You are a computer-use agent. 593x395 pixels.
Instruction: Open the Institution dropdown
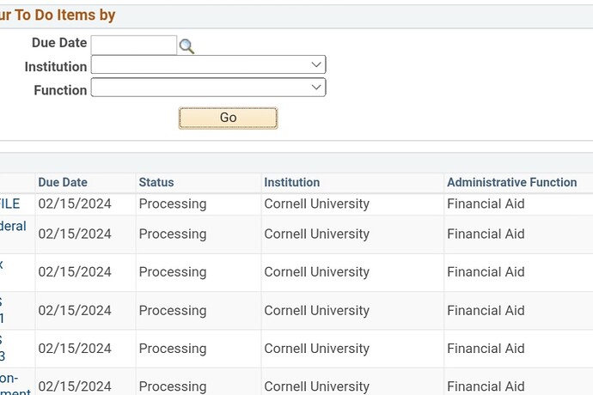point(208,65)
